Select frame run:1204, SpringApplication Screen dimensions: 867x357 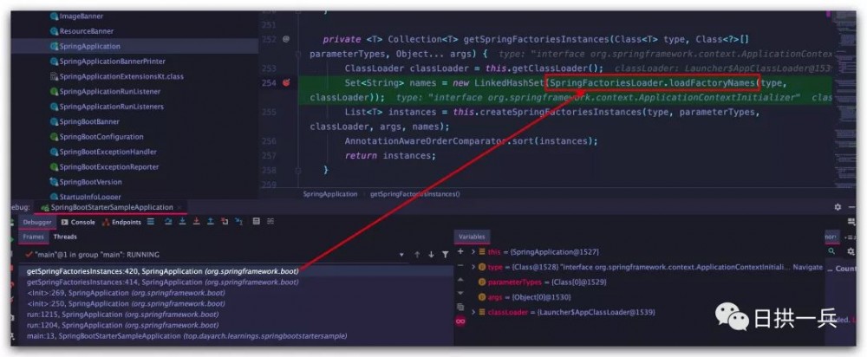(237, 325)
